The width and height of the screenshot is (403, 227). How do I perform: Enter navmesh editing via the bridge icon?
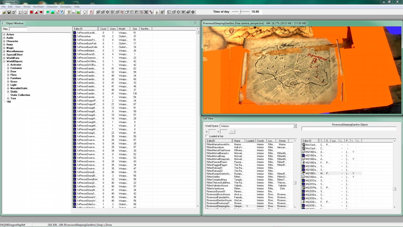coord(91,12)
